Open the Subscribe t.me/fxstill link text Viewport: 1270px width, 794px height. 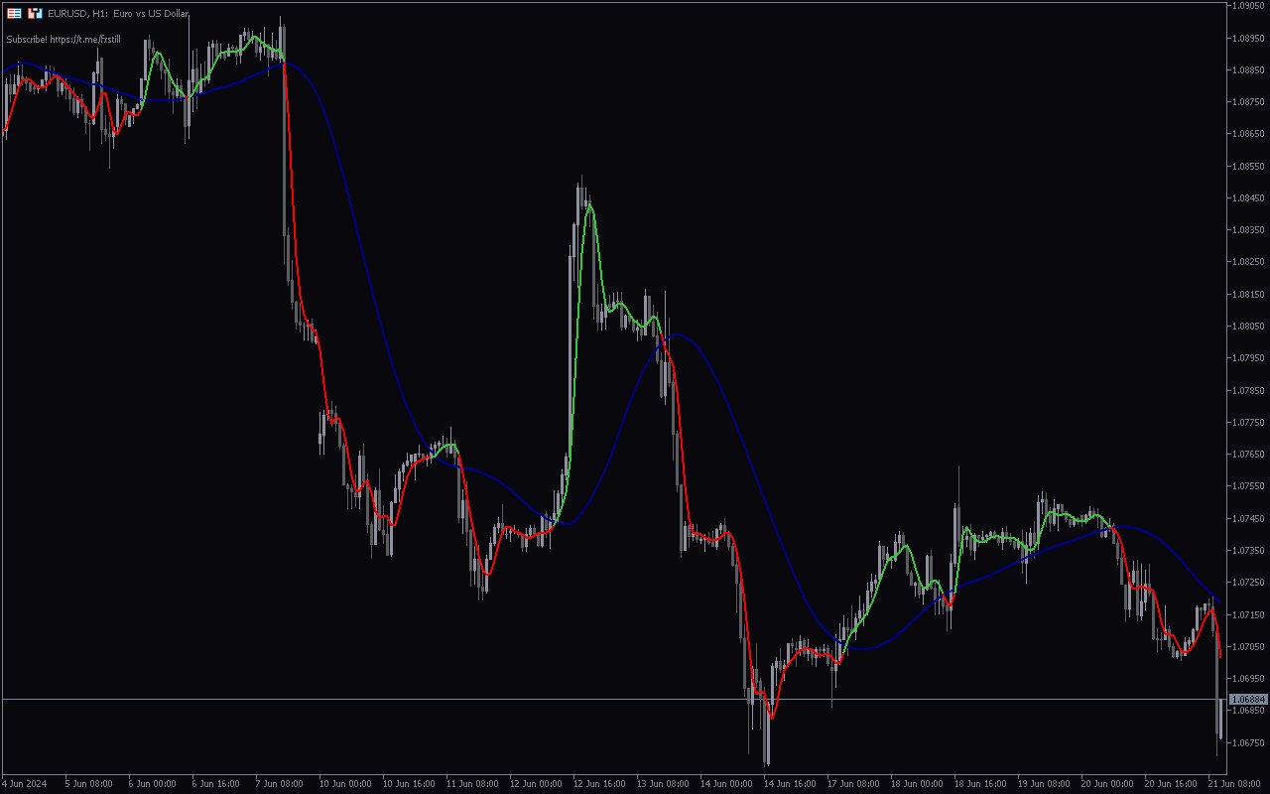pyautogui.click(x=63, y=40)
